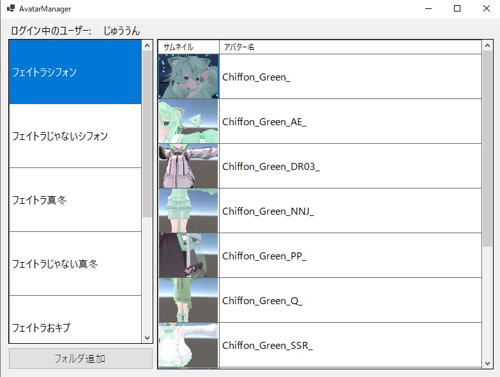The height and width of the screenshot is (377, 500).
Task: Click the avatar table scrollbar thumb
Action: [x=487, y=148]
